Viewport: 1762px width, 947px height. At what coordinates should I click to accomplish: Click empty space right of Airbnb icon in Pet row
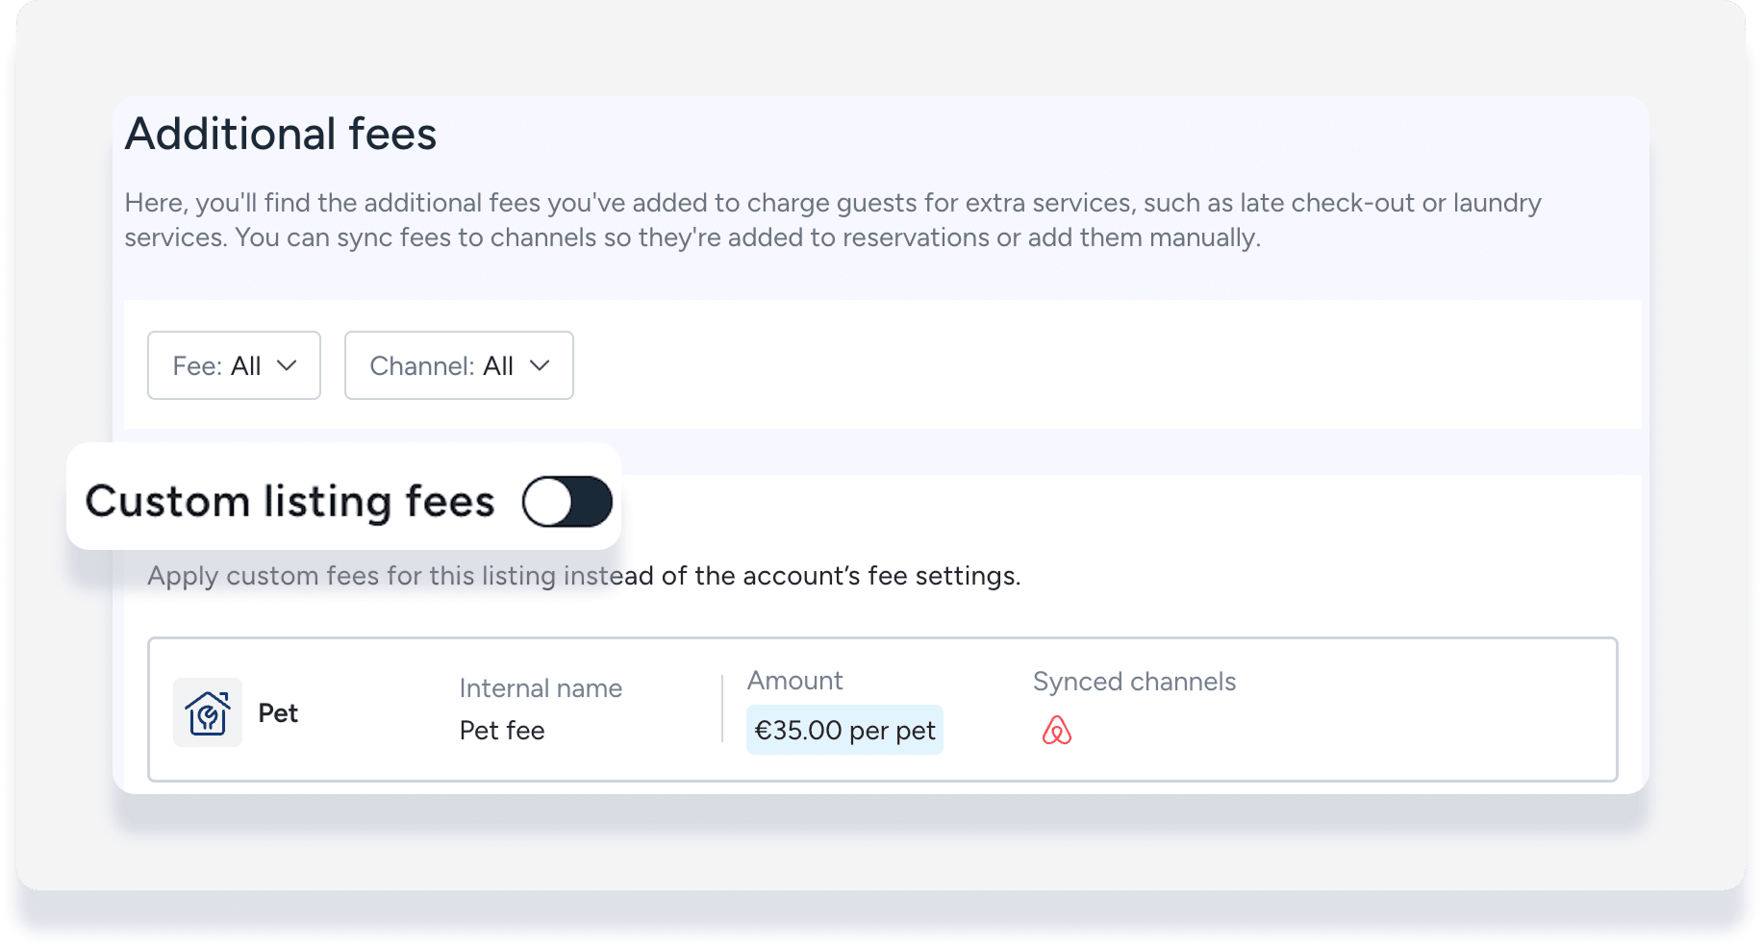point(1347,731)
